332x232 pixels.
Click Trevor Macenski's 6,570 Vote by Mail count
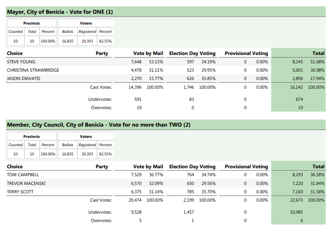point(136,183)
